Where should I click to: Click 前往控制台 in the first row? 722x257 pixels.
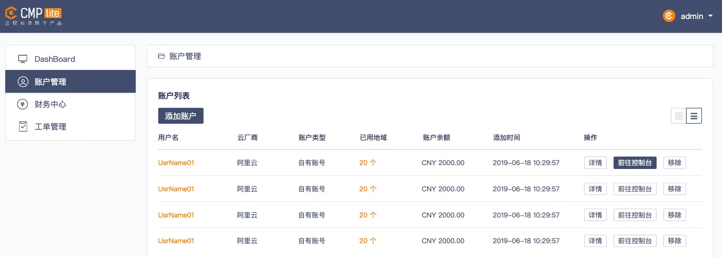tap(635, 163)
